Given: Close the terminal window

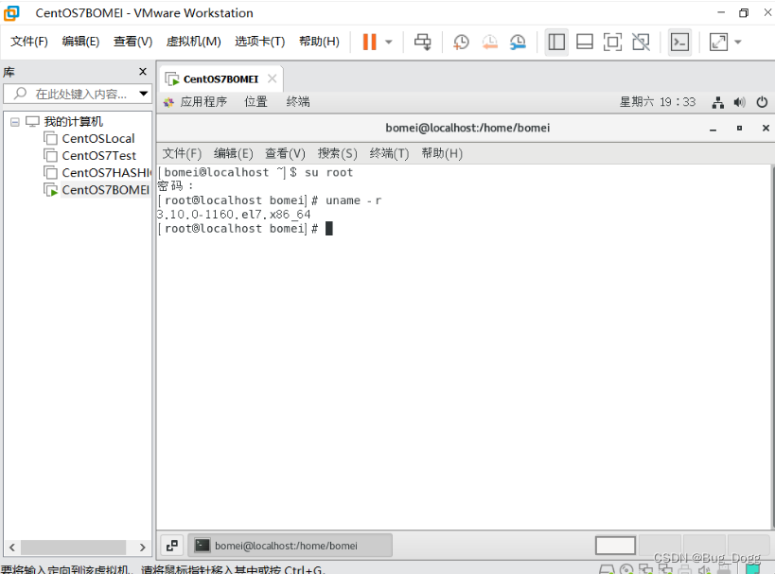Looking at the screenshot, I should (766, 128).
